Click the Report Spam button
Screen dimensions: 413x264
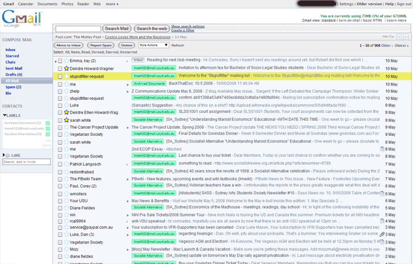coord(101,45)
